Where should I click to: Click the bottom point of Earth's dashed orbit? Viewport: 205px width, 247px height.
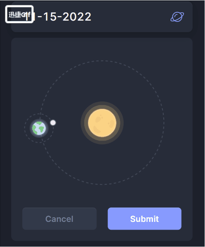point(102,184)
